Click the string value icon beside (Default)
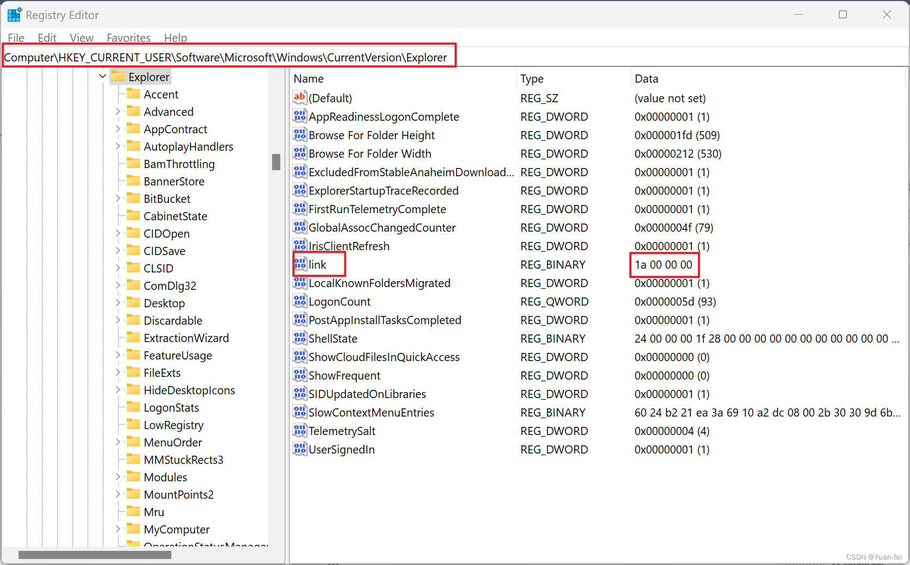910x565 pixels. (299, 98)
